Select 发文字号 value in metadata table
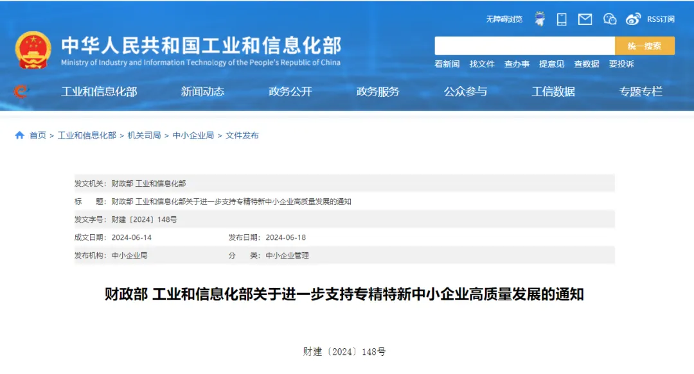 point(145,219)
